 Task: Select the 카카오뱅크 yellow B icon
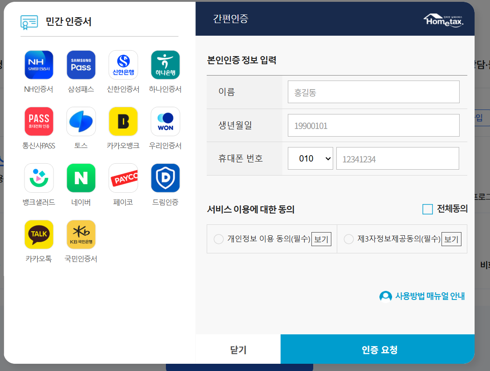pos(123,121)
